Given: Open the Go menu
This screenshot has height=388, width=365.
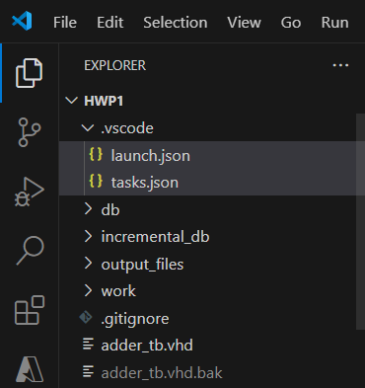Looking at the screenshot, I should (291, 23).
